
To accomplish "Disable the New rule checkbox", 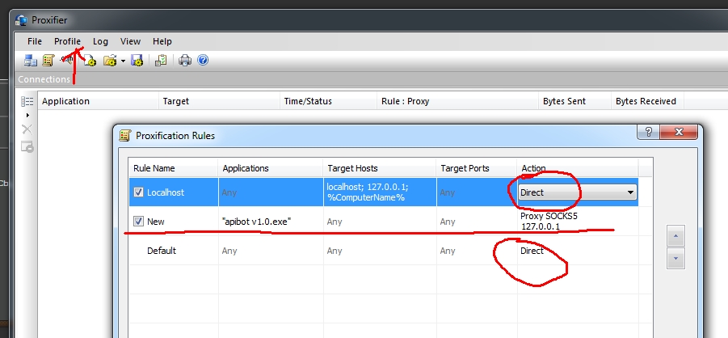I will pos(138,222).
